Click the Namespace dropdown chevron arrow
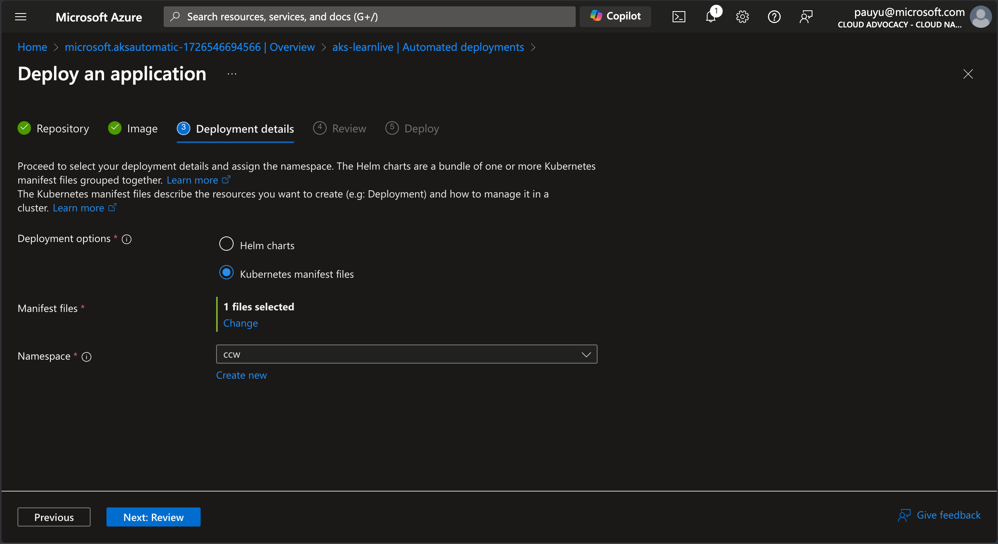Viewport: 998px width, 544px height. [586, 354]
